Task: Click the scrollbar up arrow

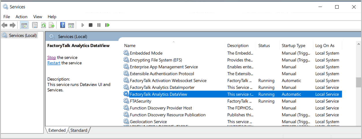Action: tap(359, 45)
